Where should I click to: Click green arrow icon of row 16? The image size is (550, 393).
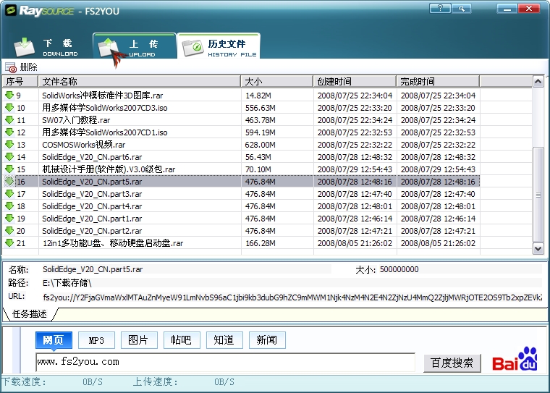(x=9, y=182)
